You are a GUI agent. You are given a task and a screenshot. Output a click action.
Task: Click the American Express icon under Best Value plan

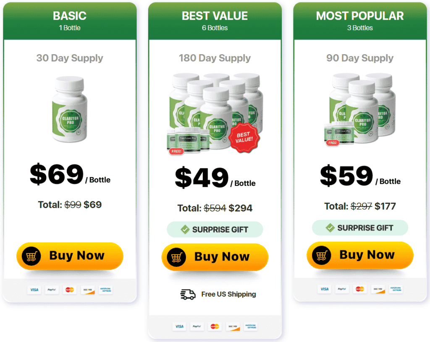click(x=251, y=326)
